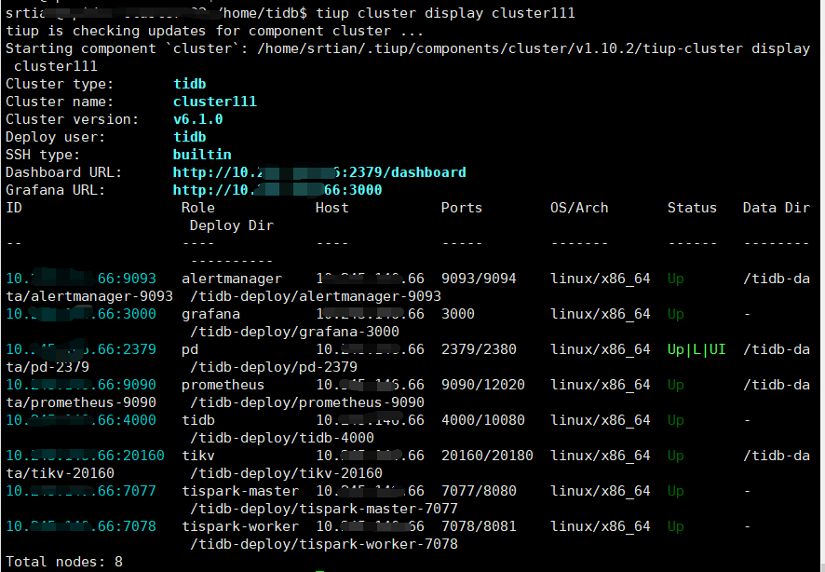Select the cluster name value 'cluster111'
This screenshot has width=825, height=572.
tap(215, 102)
